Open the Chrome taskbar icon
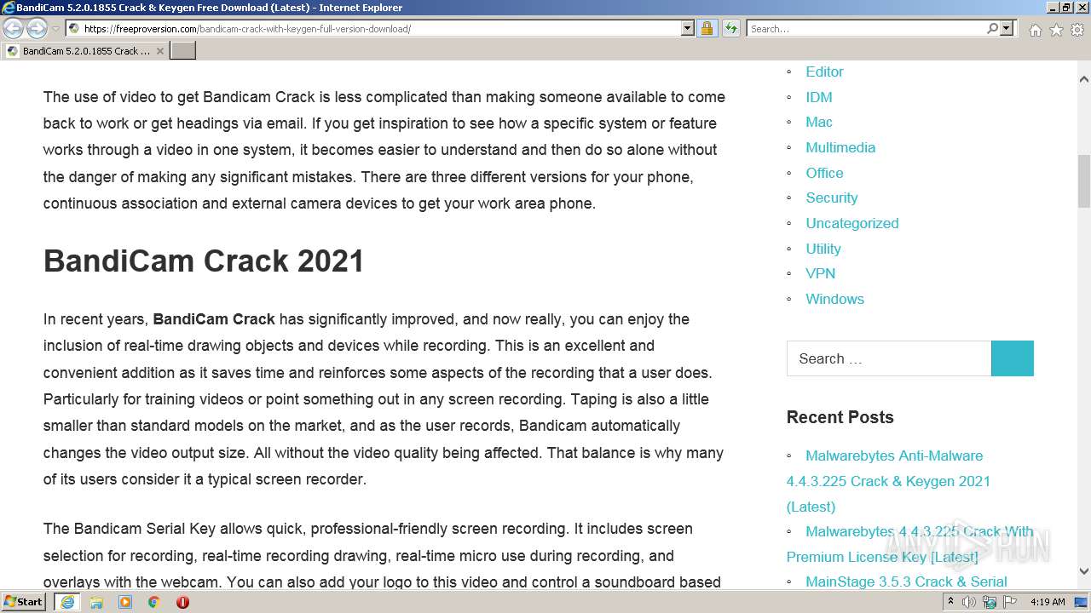Screen dimensions: 1091x613 click(x=154, y=602)
